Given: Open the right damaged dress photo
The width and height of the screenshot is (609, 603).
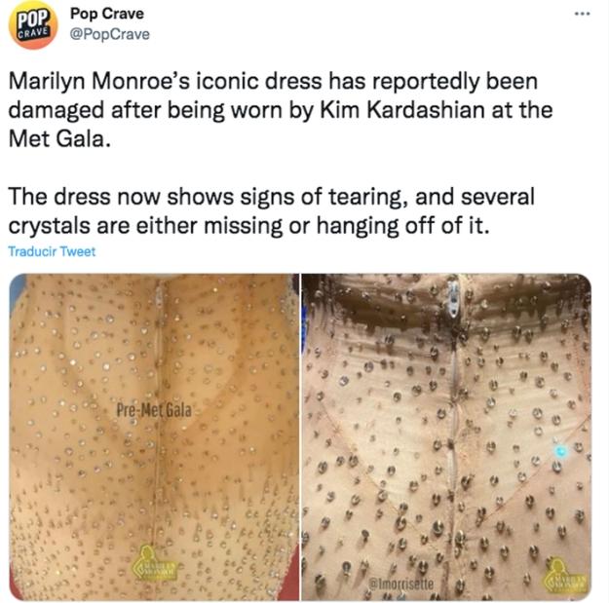Looking at the screenshot, I should tap(446, 436).
